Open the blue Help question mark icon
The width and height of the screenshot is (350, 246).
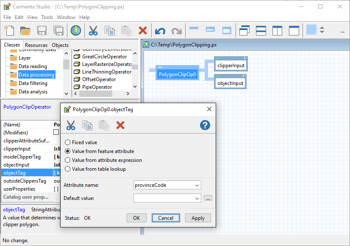point(205,125)
